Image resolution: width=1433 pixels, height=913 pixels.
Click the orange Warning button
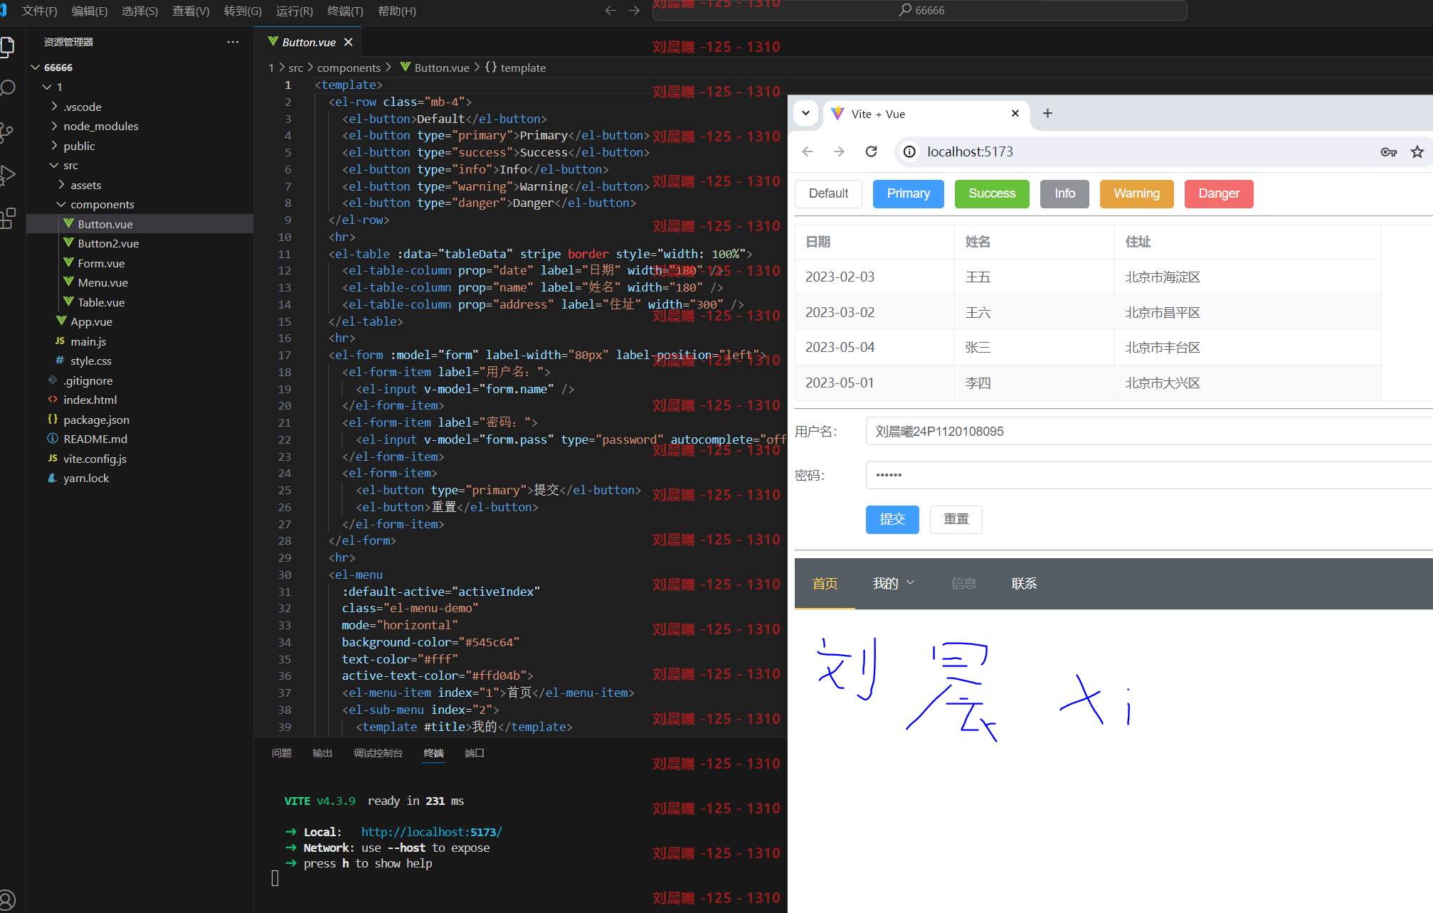pos(1136,193)
